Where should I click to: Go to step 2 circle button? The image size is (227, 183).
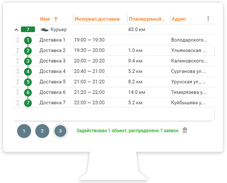42,131
